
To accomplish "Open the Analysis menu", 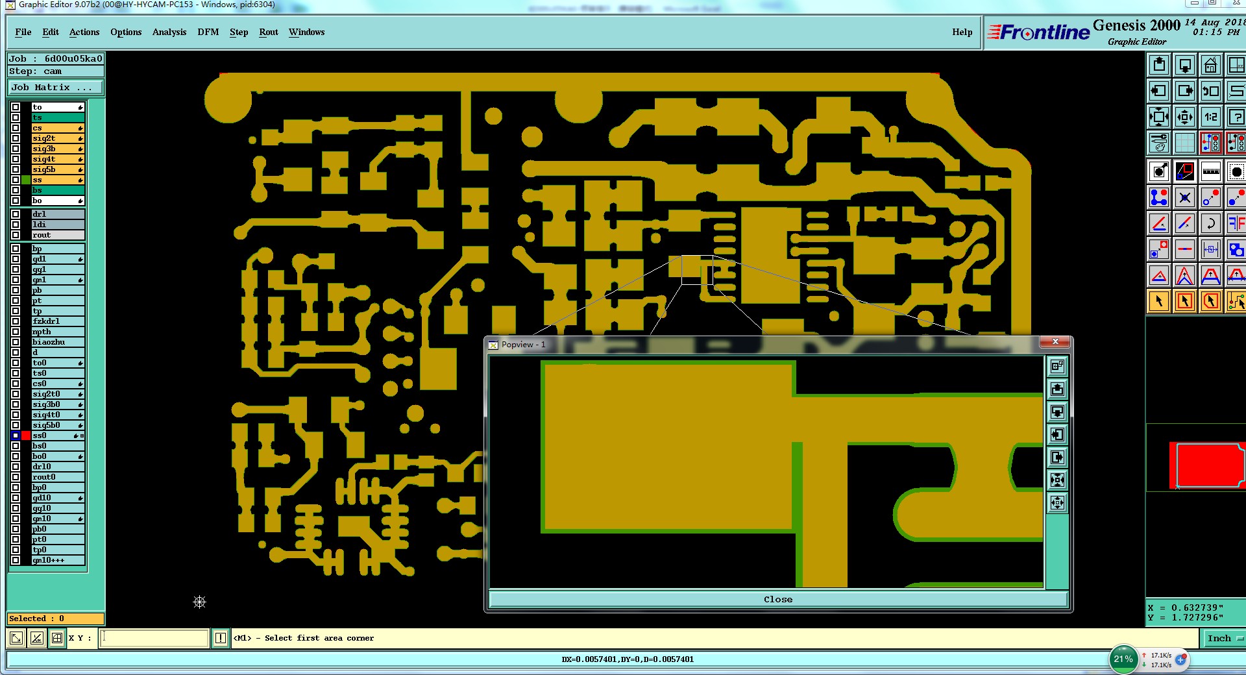I will point(169,32).
